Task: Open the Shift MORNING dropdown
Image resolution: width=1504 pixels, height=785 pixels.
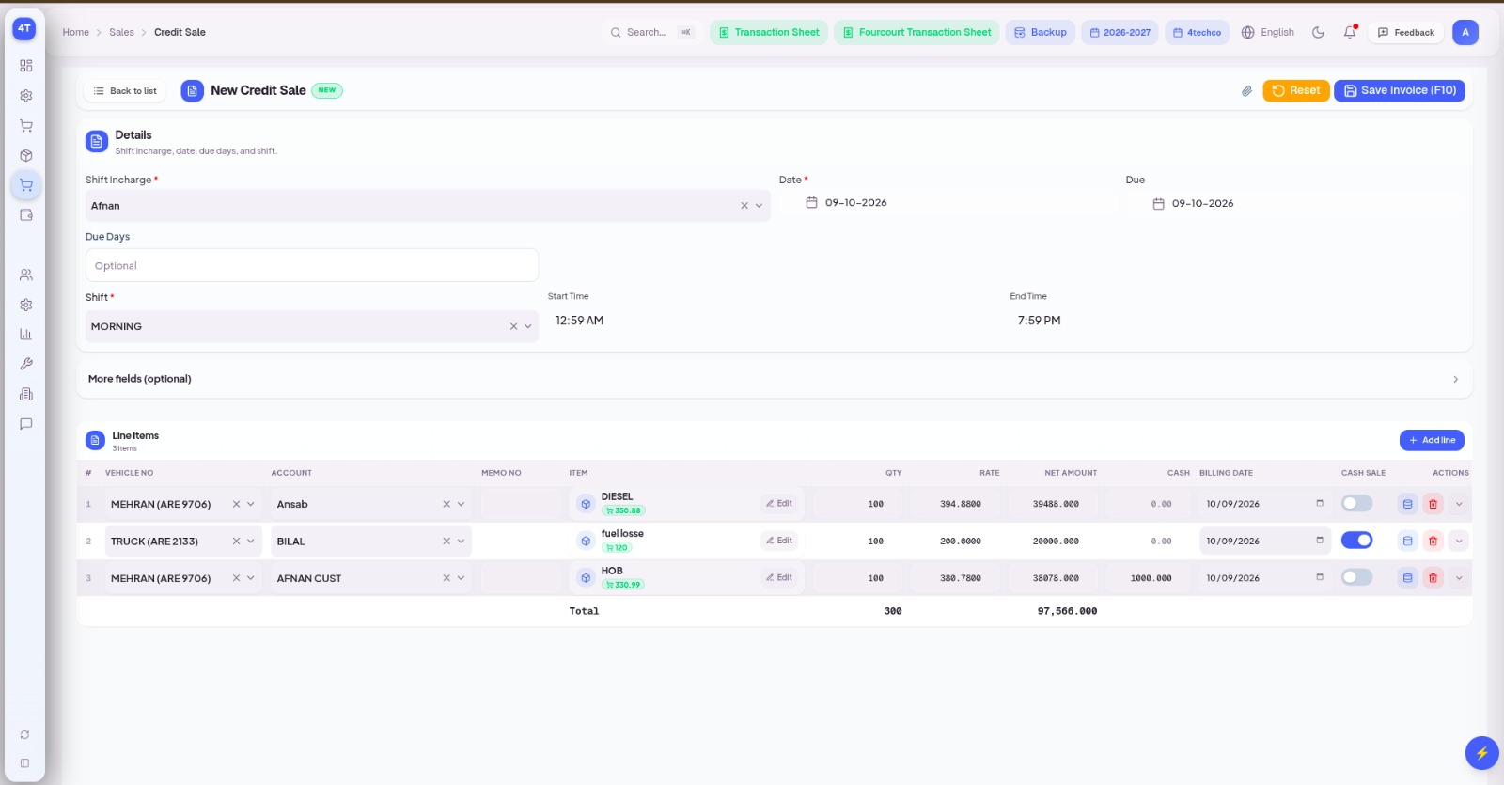Action: click(312, 326)
